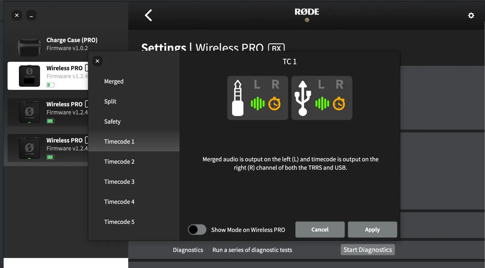This screenshot has height=268, width=485.
Task: Click the Wireless PRO receiver icon in sidebar
Action: click(30, 76)
